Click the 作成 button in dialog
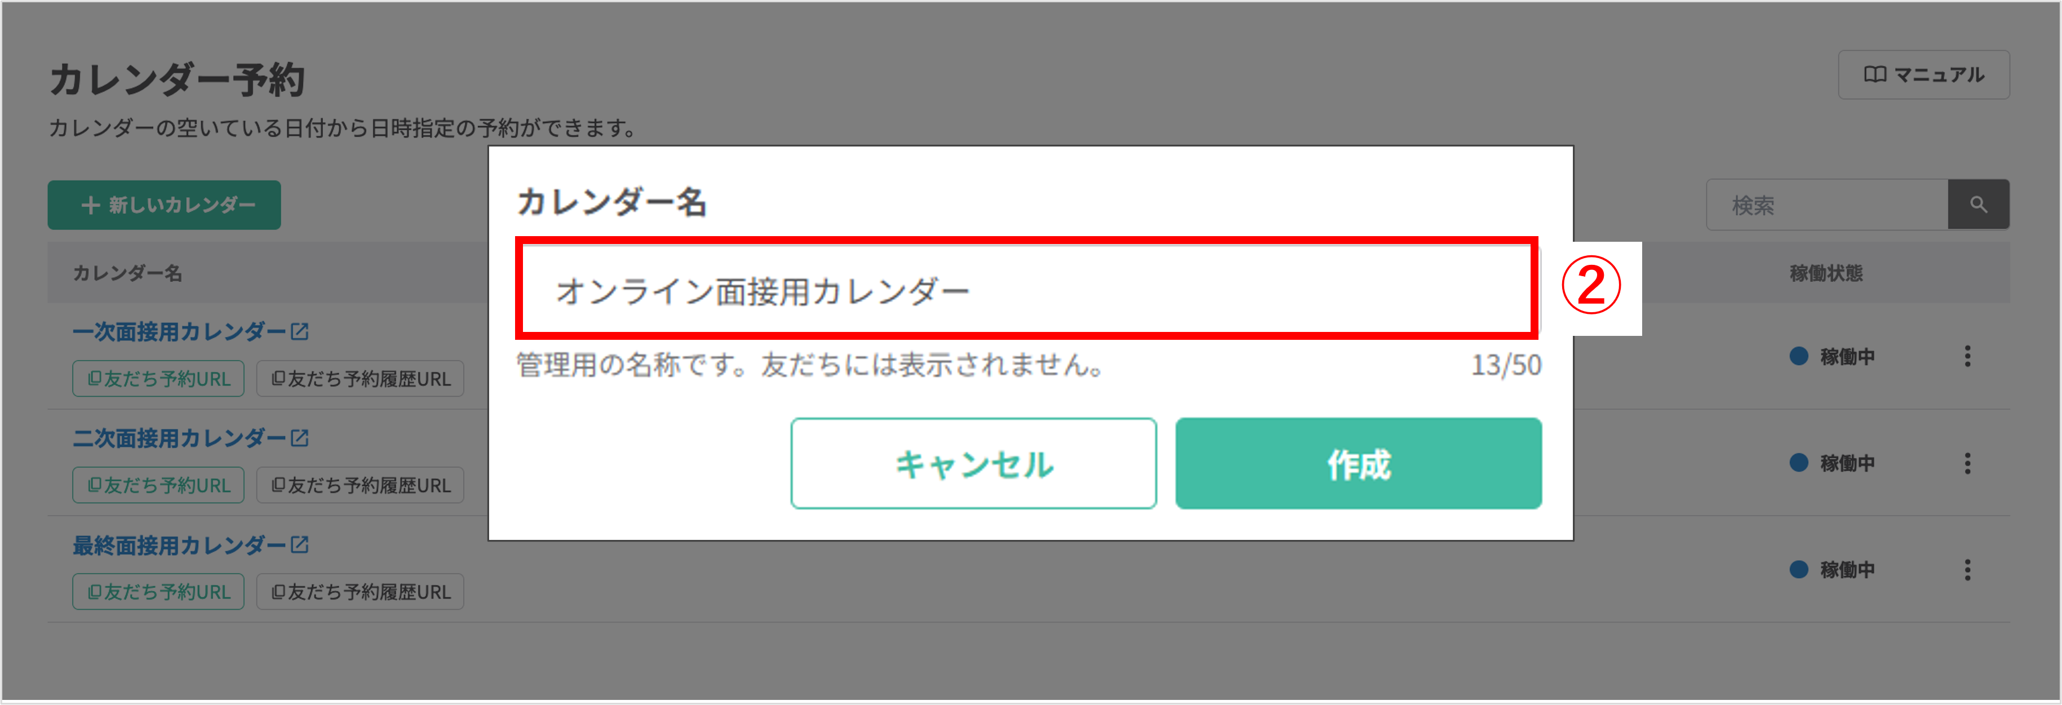2062x705 pixels. (x=1358, y=463)
